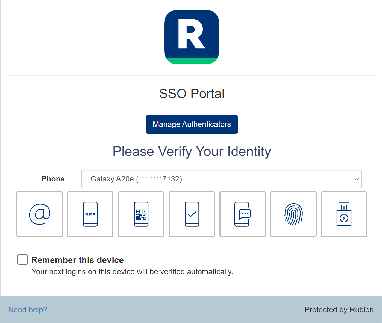The width and height of the screenshot is (382, 323).
Task: Click the Manage Authenticators button
Action: 192,124
